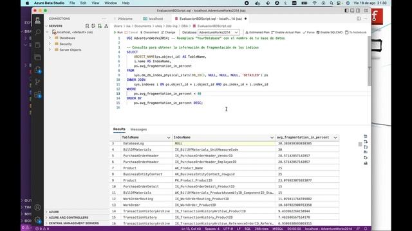
Task: Open the Extensions view icon
Action: pos(37,94)
